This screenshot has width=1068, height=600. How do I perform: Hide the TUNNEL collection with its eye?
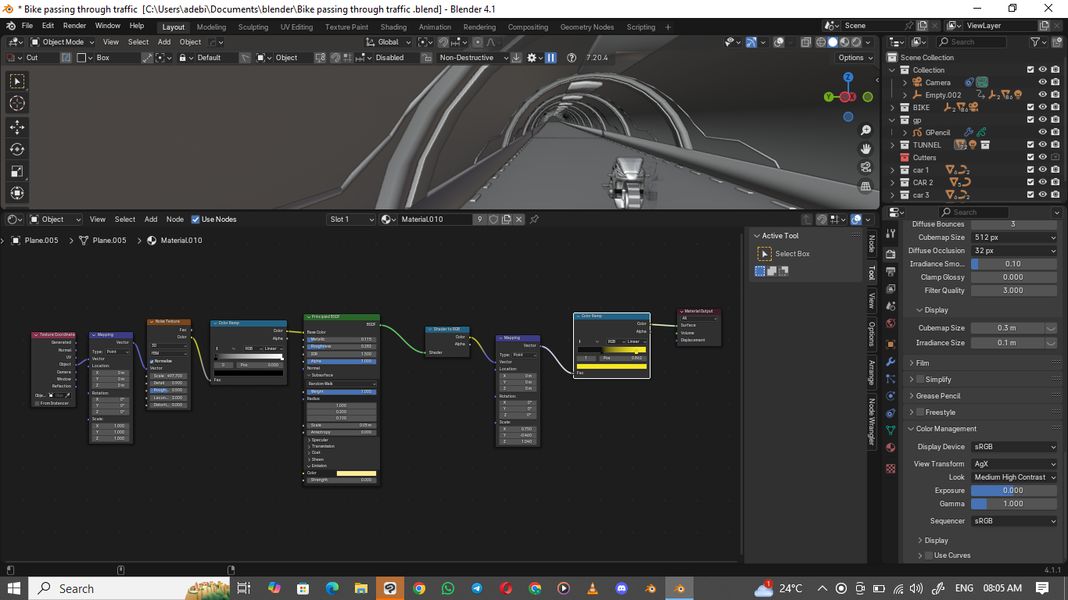(1042, 145)
